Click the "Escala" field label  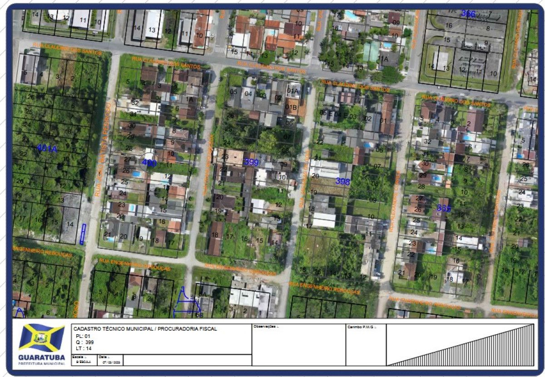pos(80,357)
